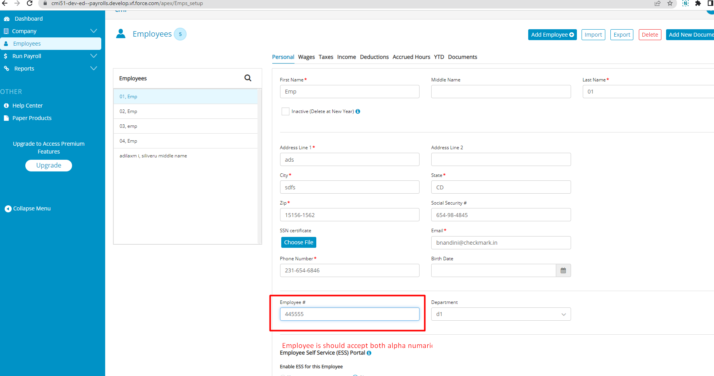Open the YTD tab
This screenshot has height=376, width=714.
click(439, 57)
